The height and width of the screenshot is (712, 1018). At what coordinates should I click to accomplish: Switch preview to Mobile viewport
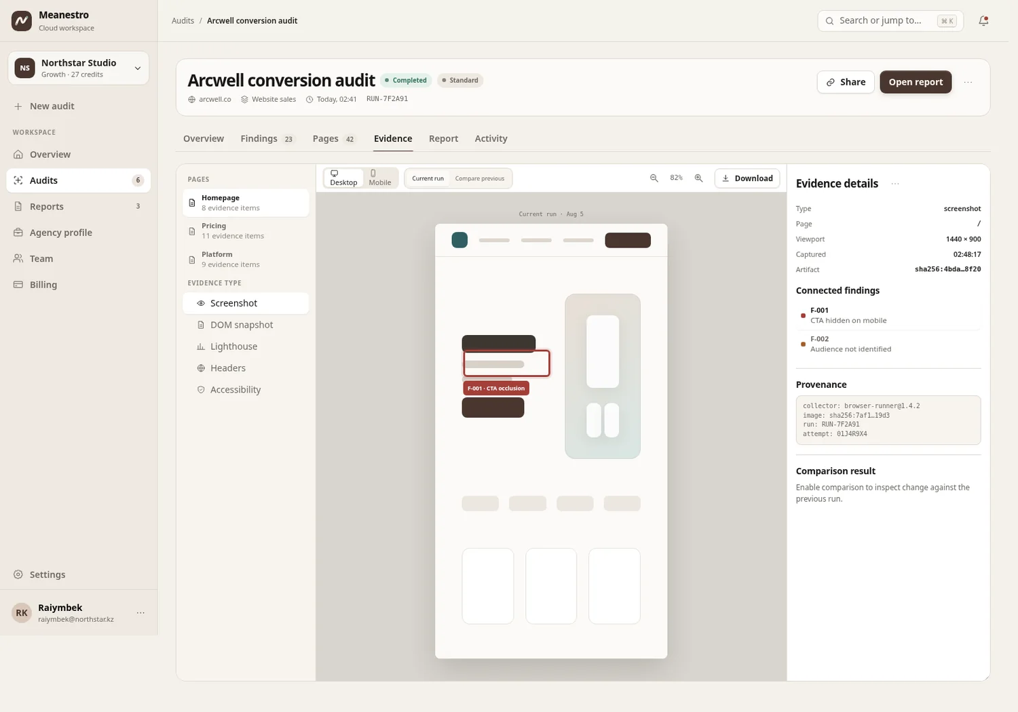point(380,178)
